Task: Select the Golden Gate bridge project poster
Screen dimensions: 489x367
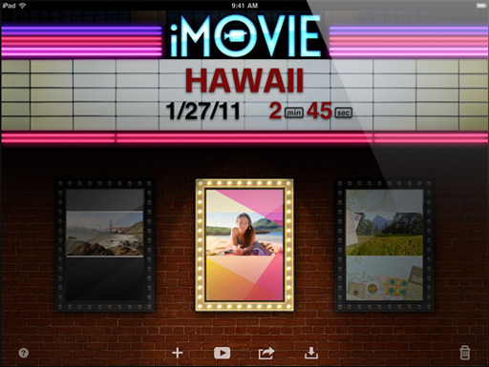Action: (x=105, y=245)
